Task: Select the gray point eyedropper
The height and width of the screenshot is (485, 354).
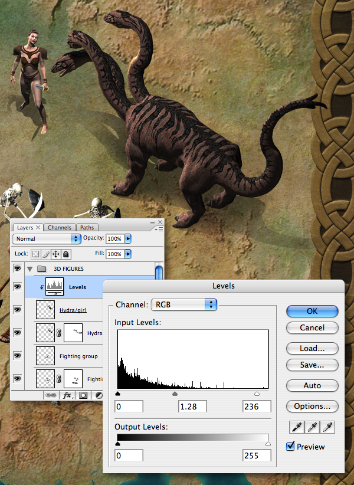Action: tap(312, 427)
